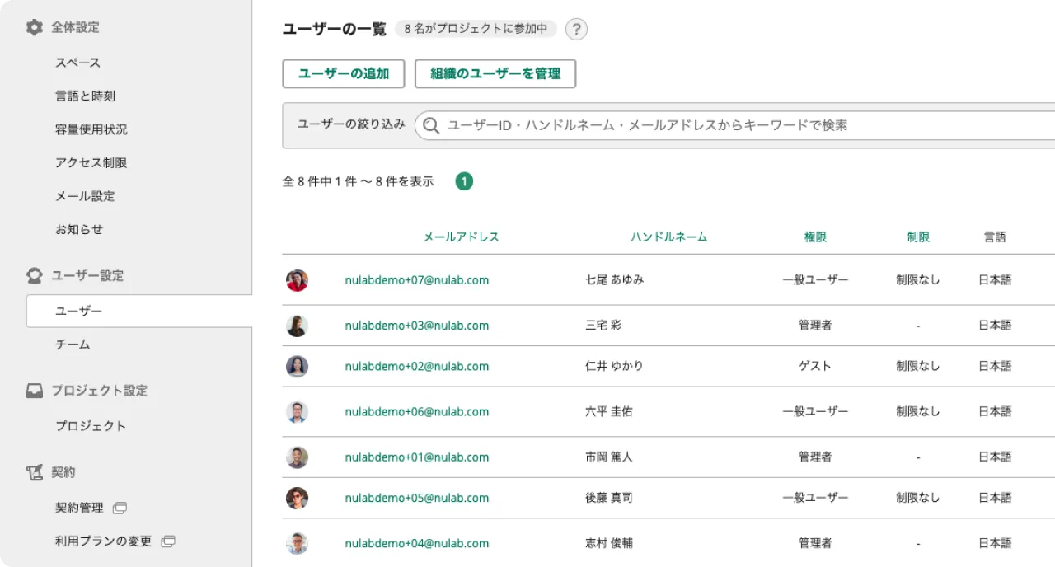Click the ユーザーの追加 button
This screenshot has height=567, width=1055.
click(344, 73)
